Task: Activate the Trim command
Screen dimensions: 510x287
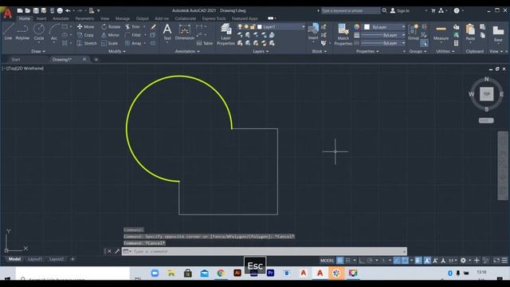Action: tap(133, 26)
